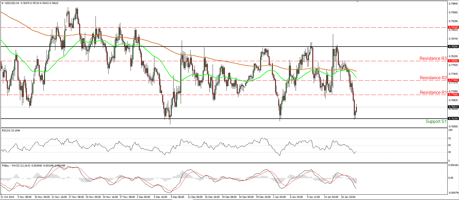Image resolution: width=459 pixels, height=200 pixels.
Task: Click the chart shift triangle on the top edge
Action: (x=357, y=2)
